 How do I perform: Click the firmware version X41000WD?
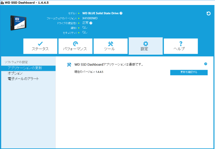tap(90, 18)
